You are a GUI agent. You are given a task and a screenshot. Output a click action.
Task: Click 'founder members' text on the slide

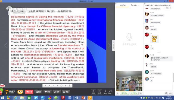click(69, 45)
